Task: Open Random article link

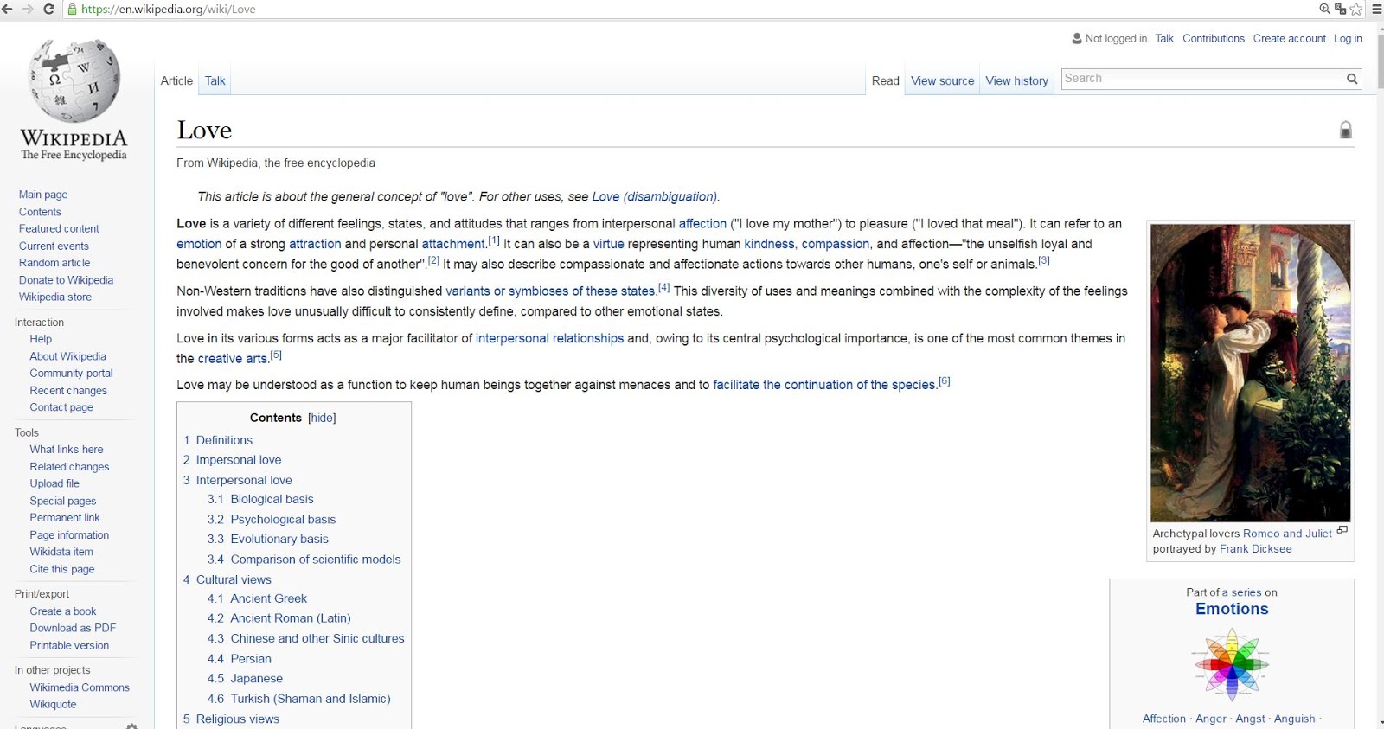Action: point(54,263)
